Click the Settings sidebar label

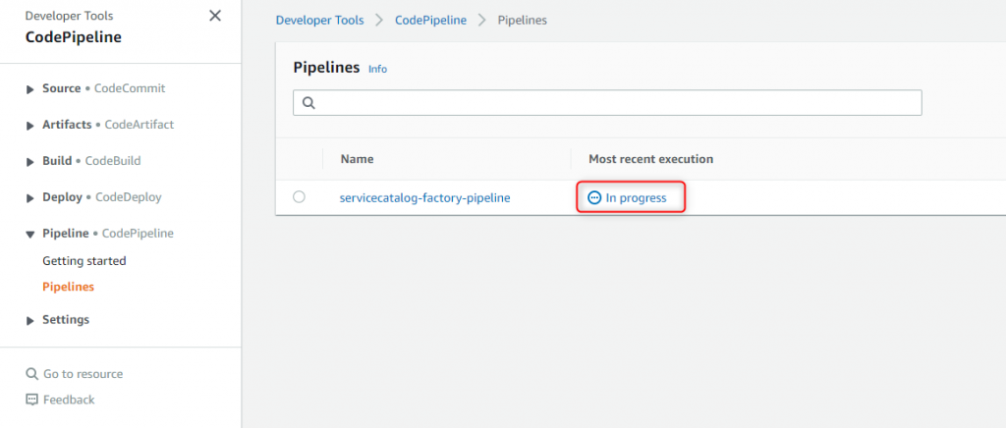coord(66,319)
